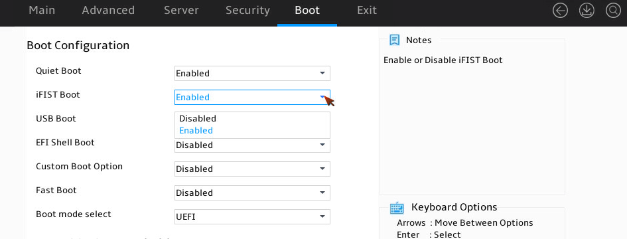Expand the Custom Boot Option dropdown

252,169
